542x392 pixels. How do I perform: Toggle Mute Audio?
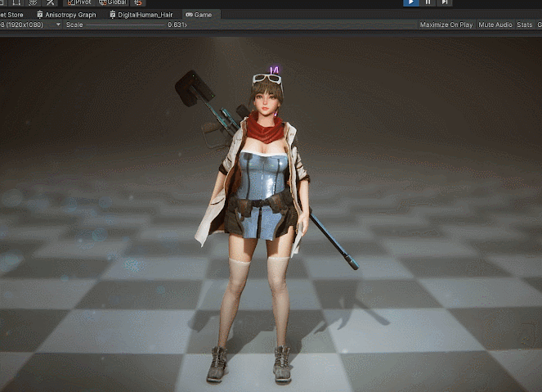click(495, 25)
